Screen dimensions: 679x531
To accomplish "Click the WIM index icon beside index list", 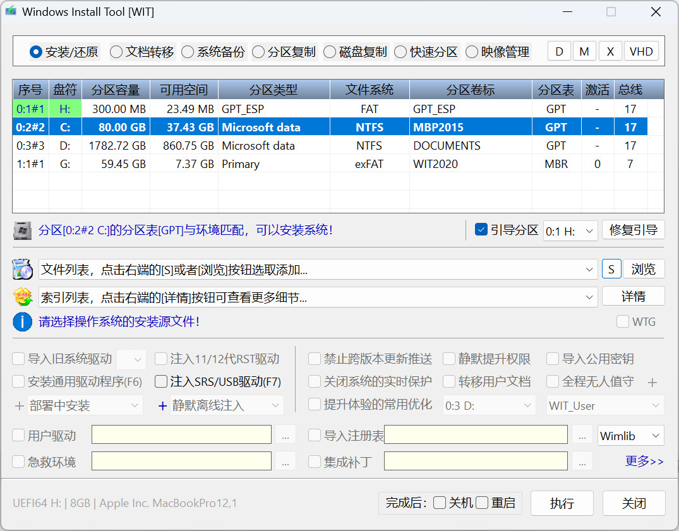I will [x=23, y=296].
